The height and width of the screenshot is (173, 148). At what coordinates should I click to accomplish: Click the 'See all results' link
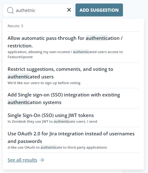click(x=22, y=160)
